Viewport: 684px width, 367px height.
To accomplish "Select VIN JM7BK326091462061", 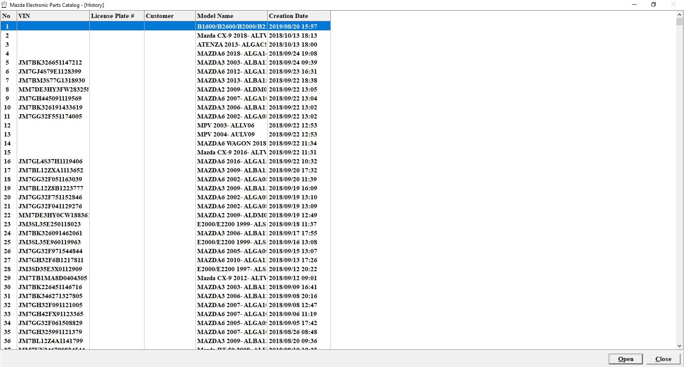I will pos(50,233).
